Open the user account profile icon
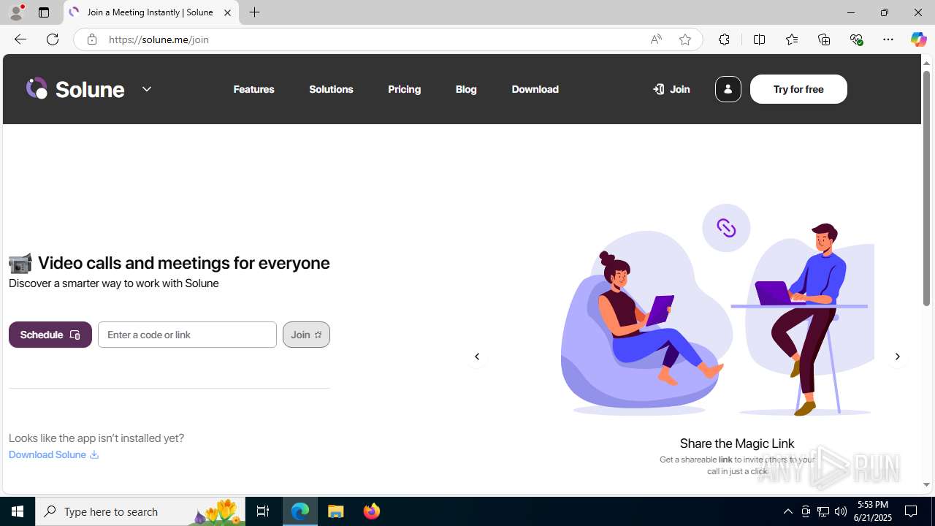 click(x=728, y=89)
